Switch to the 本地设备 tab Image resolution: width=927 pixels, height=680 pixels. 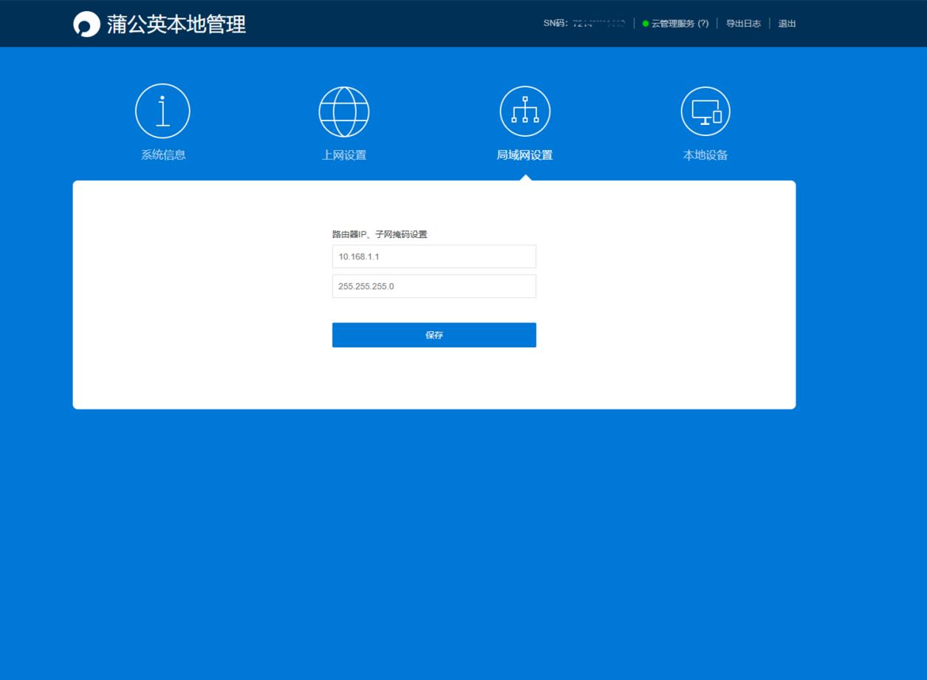[705, 154]
